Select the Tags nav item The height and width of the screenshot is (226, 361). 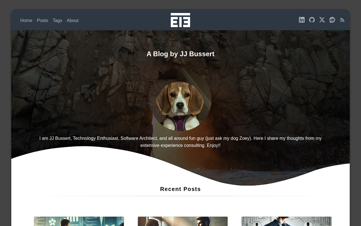click(x=57, y=20)
